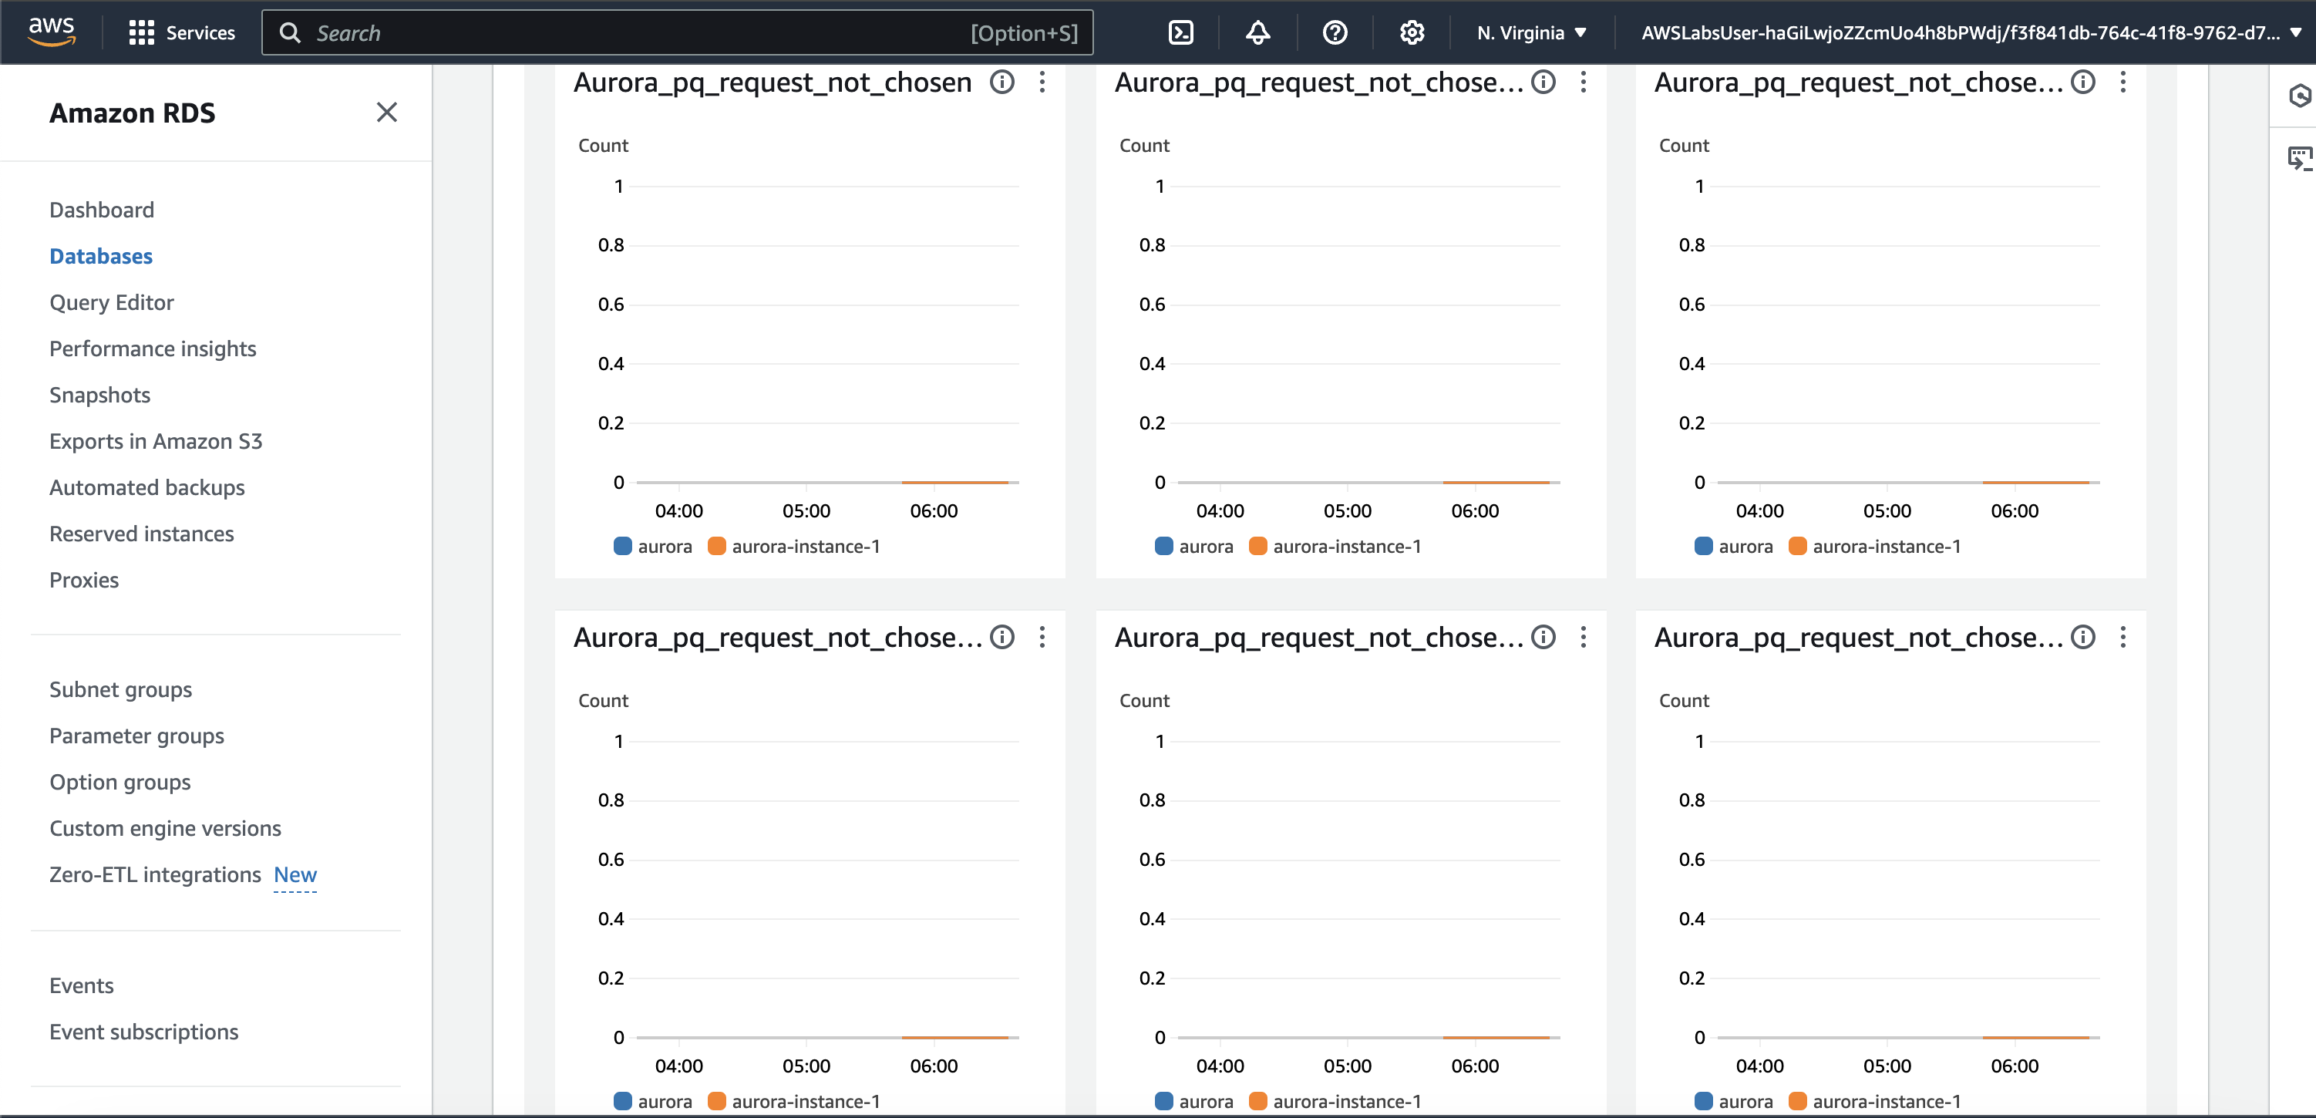The image size is (2316, 1118).
Task: Open Subnet groups
Action: 120,690
